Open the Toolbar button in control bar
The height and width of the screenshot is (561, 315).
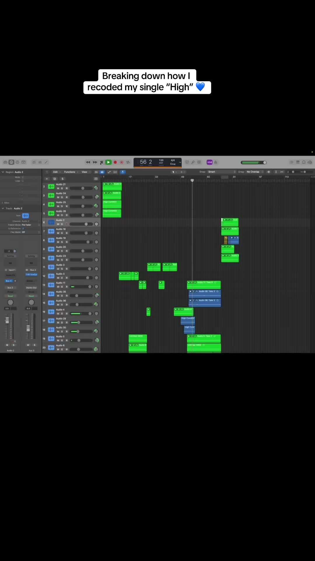pyautogui.click(x=24, y=162)
